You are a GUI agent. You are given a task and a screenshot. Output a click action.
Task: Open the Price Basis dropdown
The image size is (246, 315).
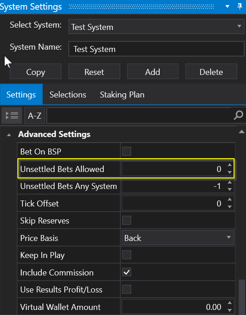pyautogui.click(x=178, y=238)
